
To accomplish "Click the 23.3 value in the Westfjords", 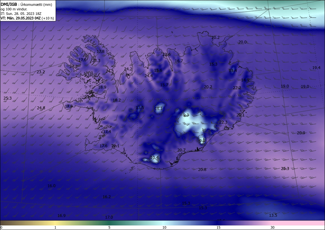I will (96, 60).
